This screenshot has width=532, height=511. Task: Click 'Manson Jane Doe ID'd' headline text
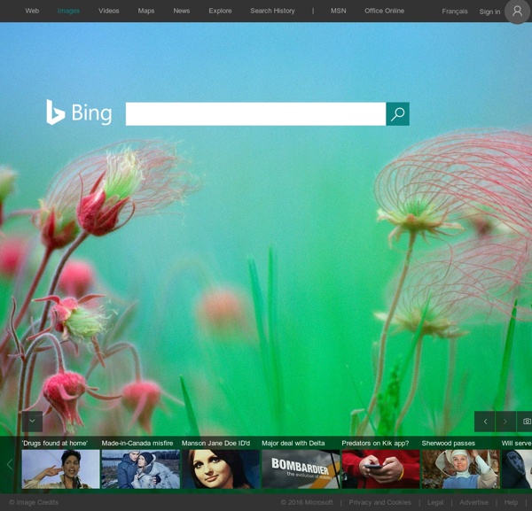(x=215, y=443)
